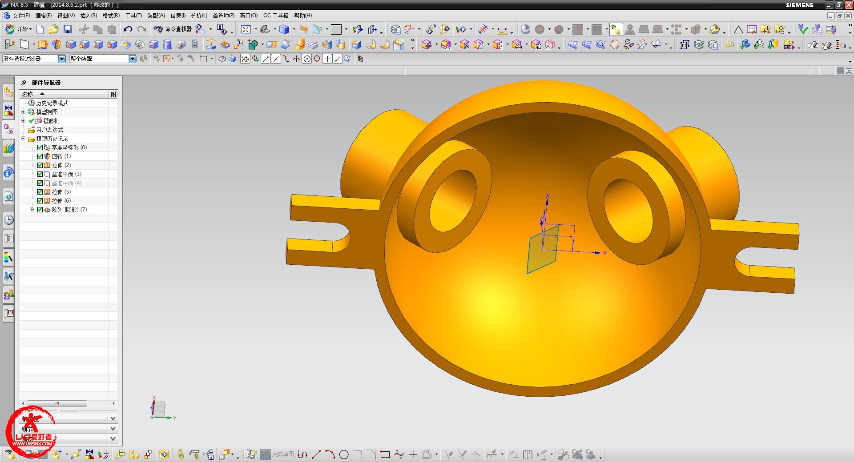Toggle the snap midpoint option
Viewport: 854px width, 462px height.
tap(276, 59)
